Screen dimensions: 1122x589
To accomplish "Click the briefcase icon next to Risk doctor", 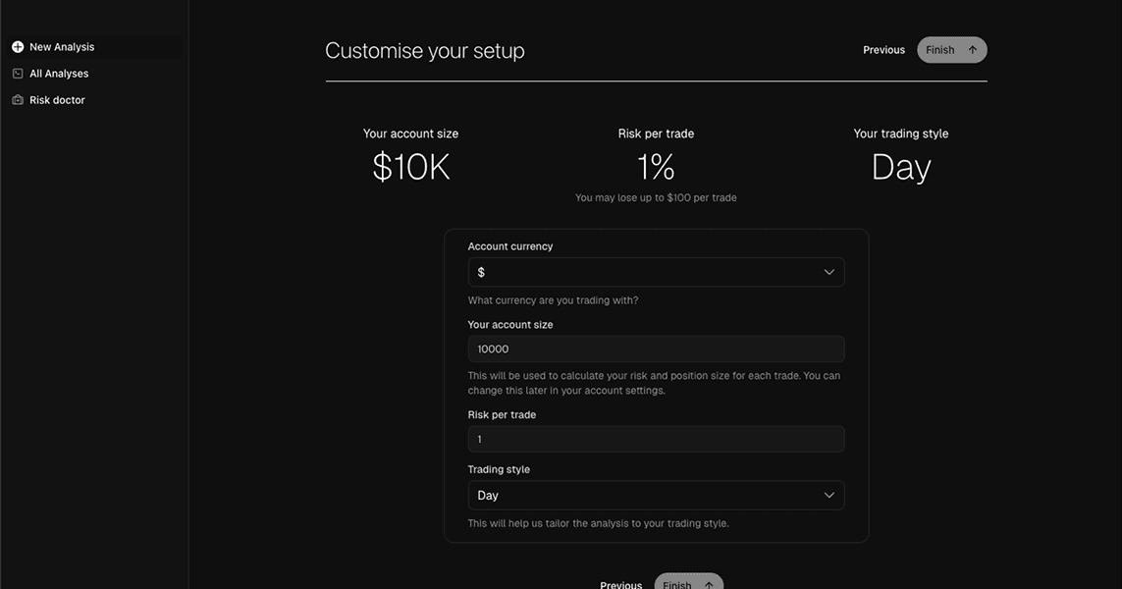I will pos(17,98).
